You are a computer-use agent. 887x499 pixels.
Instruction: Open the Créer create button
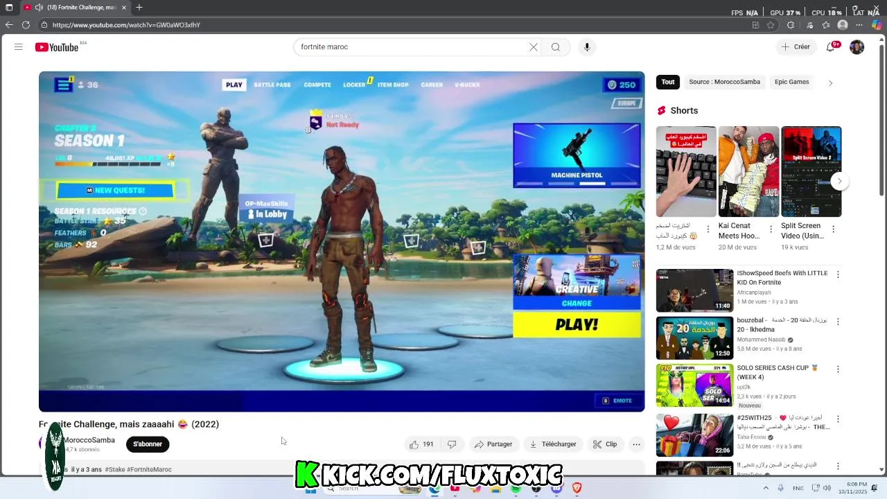(796, 47)
